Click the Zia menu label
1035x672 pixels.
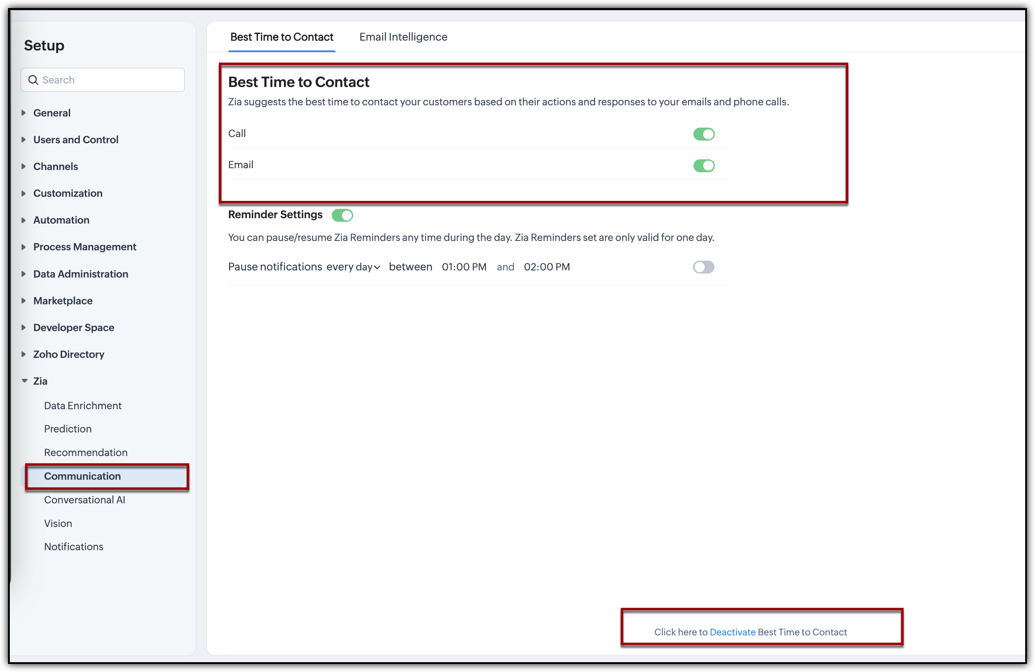40,381
